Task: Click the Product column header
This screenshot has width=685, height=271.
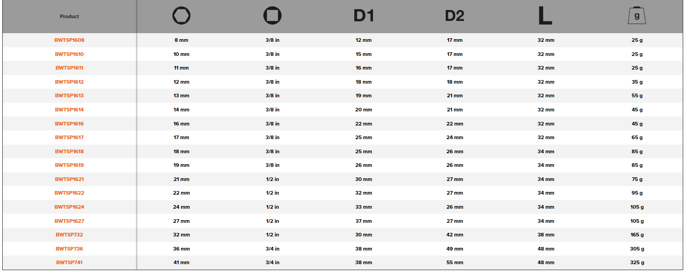Action: point(70,16)
